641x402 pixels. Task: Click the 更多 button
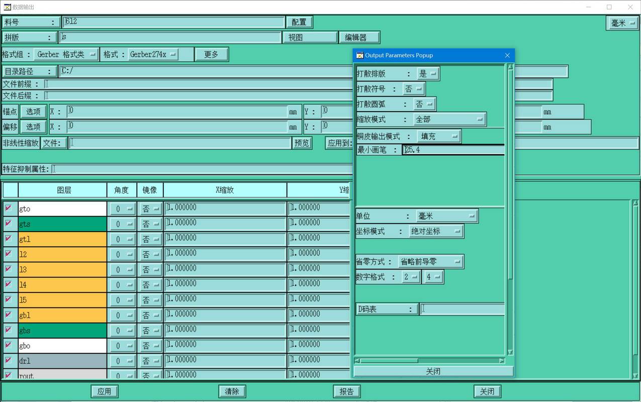[211, 54]
